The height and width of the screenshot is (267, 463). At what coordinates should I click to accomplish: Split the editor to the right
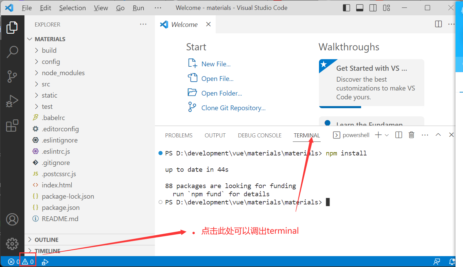[439, 24]
